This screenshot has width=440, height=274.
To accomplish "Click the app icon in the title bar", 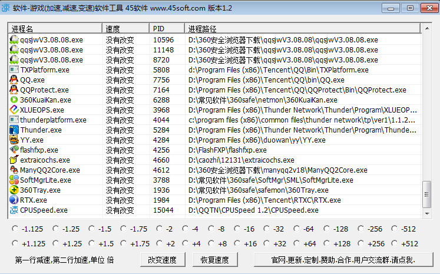I will click(x=6, y=8).
